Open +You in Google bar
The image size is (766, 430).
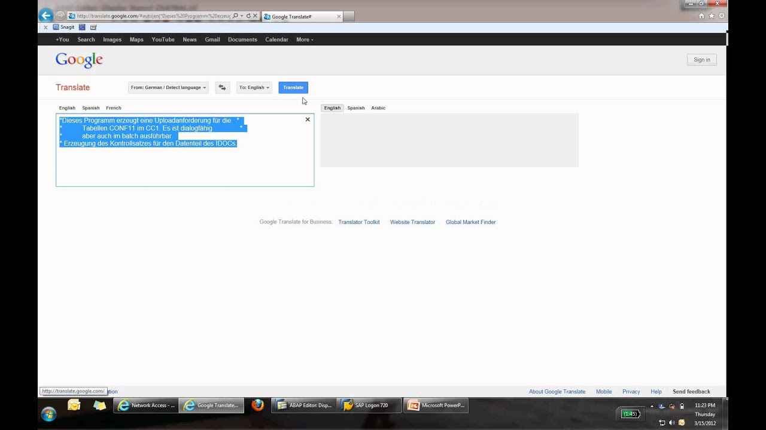coord(62,39)
